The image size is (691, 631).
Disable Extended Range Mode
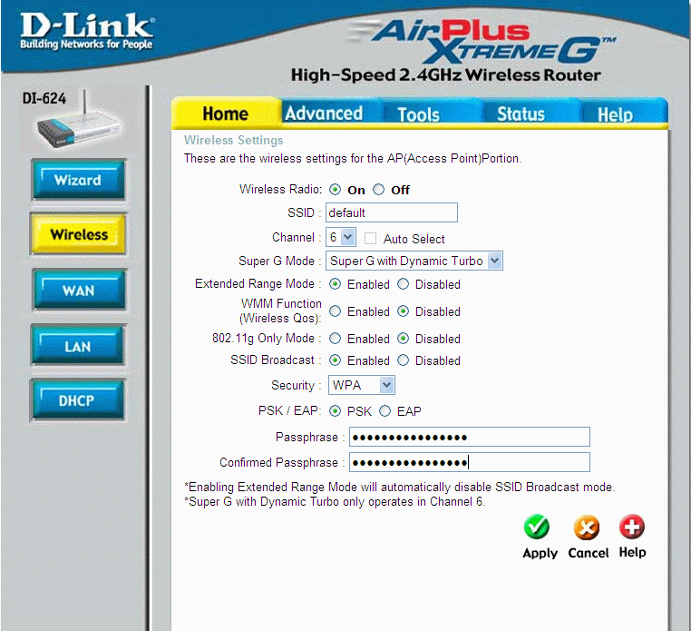404,284
